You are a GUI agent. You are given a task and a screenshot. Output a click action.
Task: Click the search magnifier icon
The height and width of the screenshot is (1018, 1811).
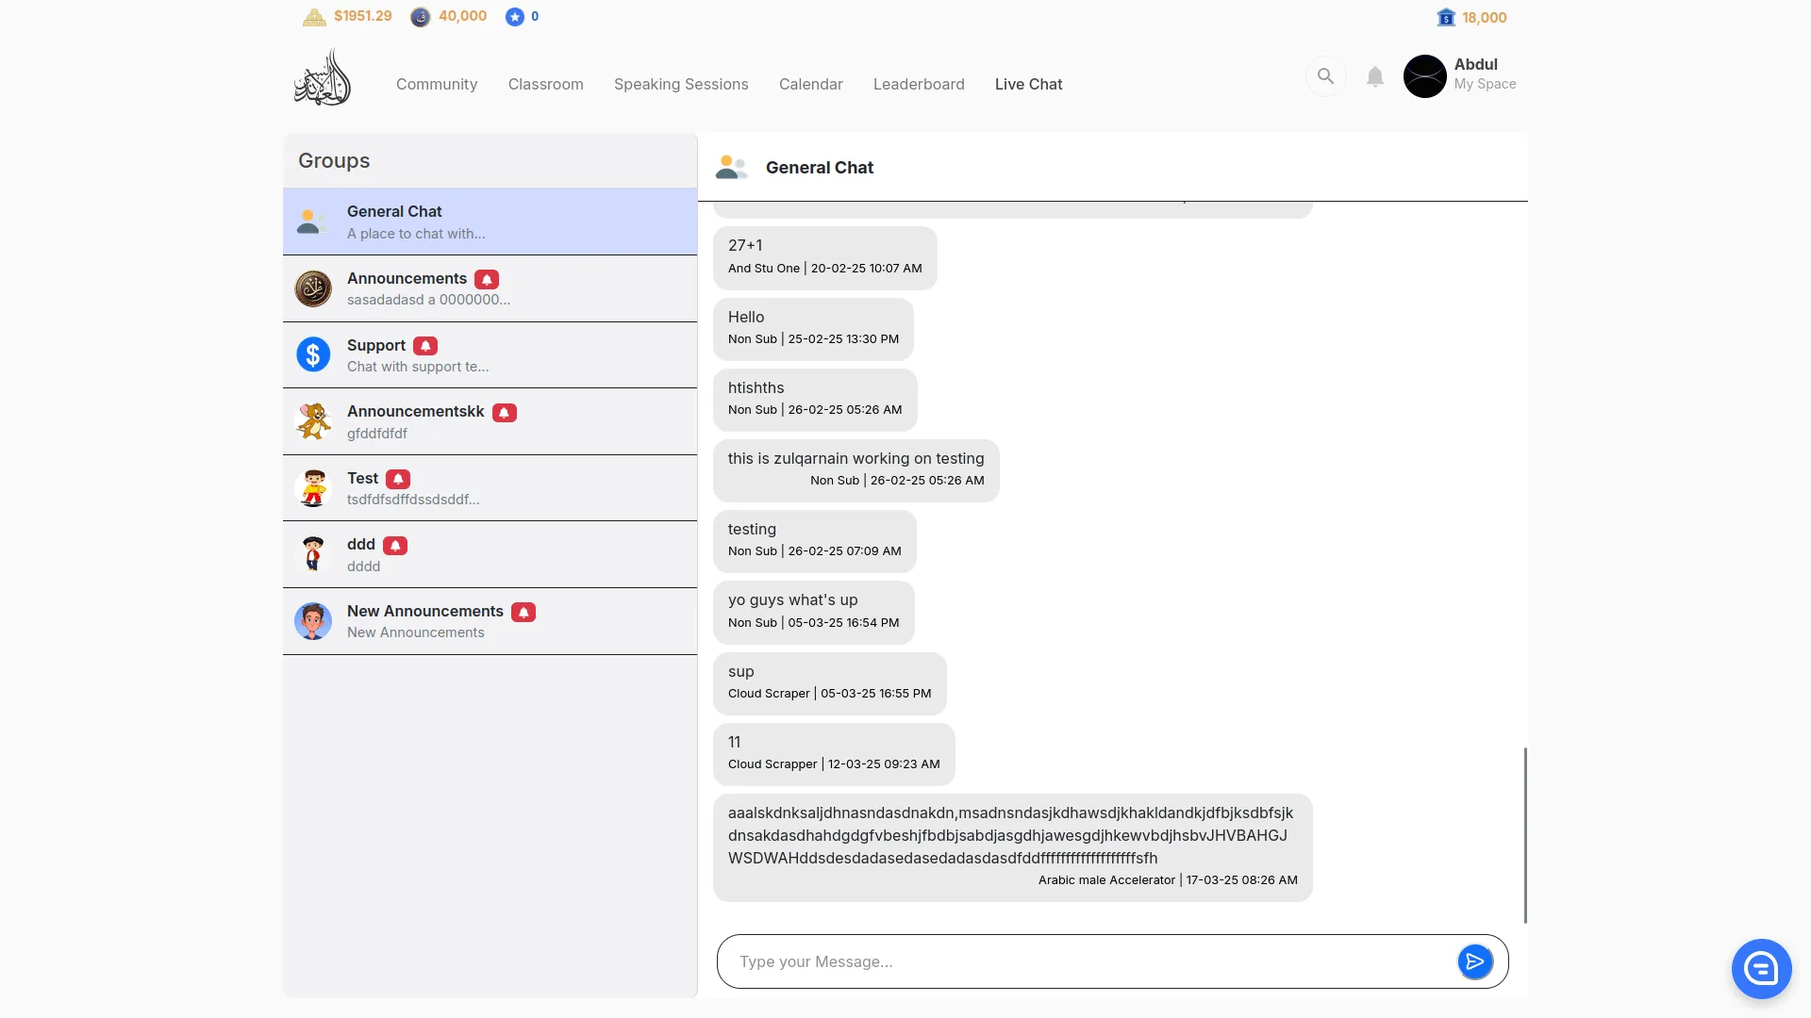click(1325, 76)
